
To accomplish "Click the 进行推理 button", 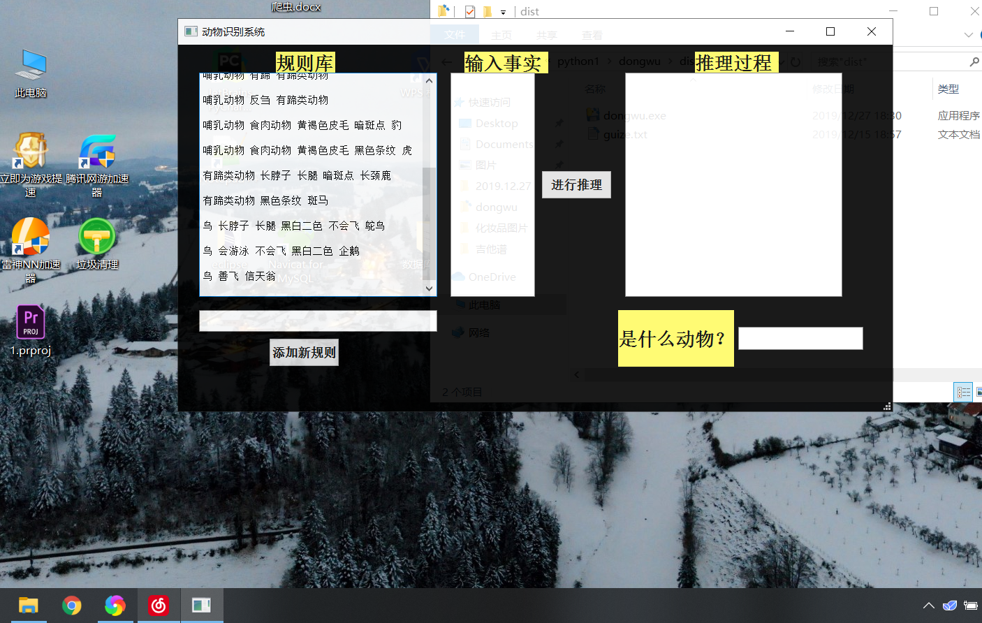I will tap(576, 185).
